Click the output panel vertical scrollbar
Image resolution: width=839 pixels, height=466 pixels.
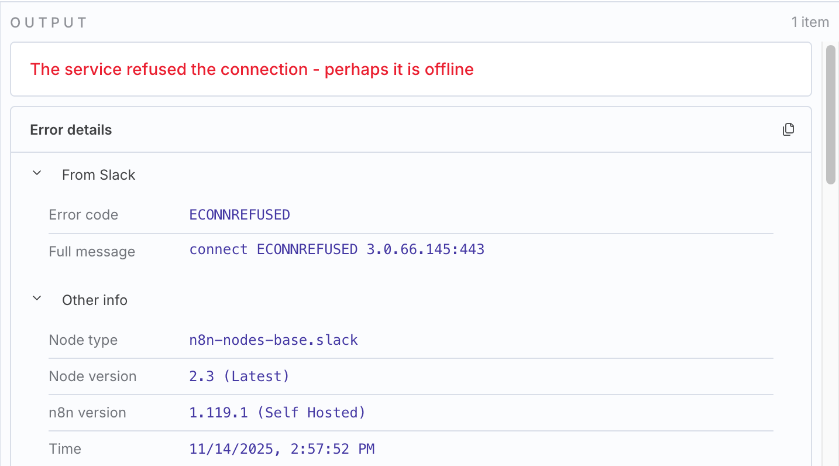tap(830, 115)
